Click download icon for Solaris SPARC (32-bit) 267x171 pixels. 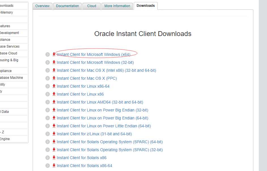pos(54,149)
